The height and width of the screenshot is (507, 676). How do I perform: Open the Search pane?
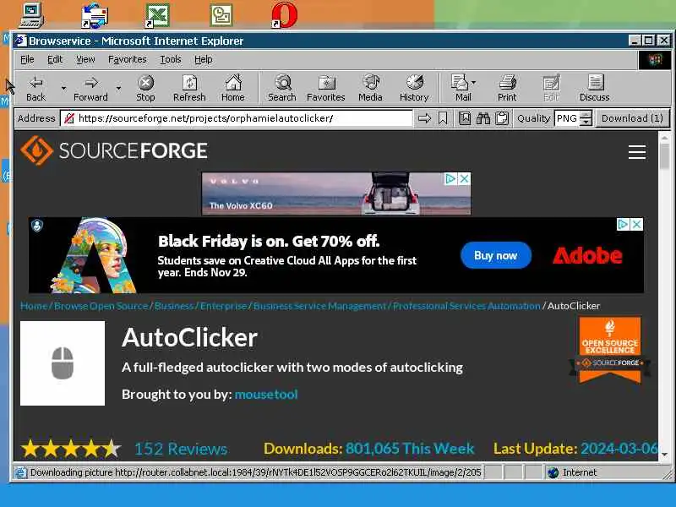(x=282, y=89)
